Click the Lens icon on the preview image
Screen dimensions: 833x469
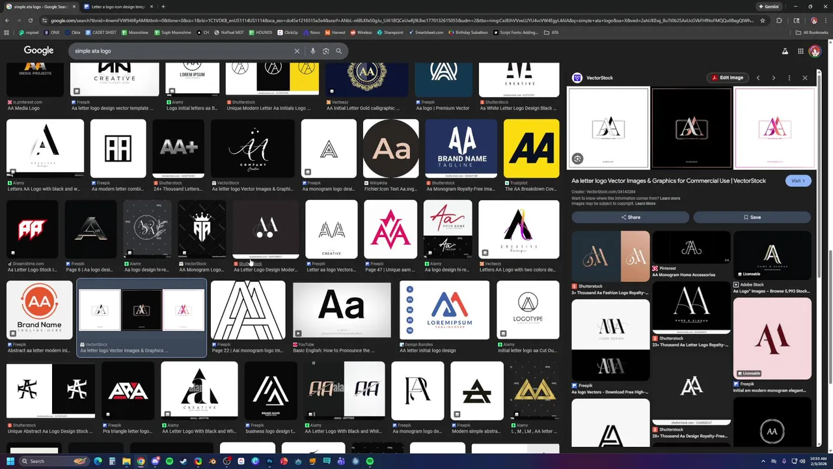pos(577,159)
